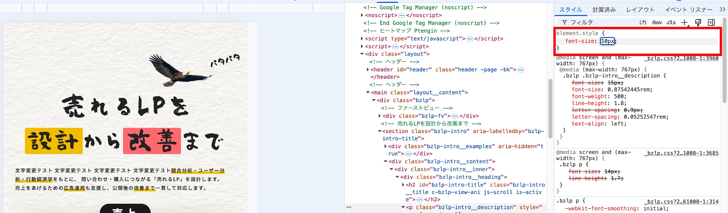Show more tabs with the >> chevron
The image size is (728, 213).
[x=722, y=10]
